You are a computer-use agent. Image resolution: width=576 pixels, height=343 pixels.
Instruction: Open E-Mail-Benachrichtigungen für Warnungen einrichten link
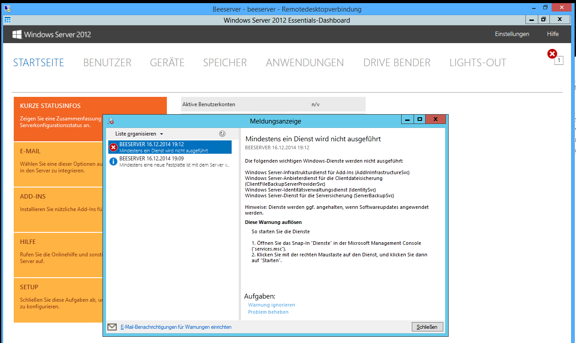tap(176, 327)
